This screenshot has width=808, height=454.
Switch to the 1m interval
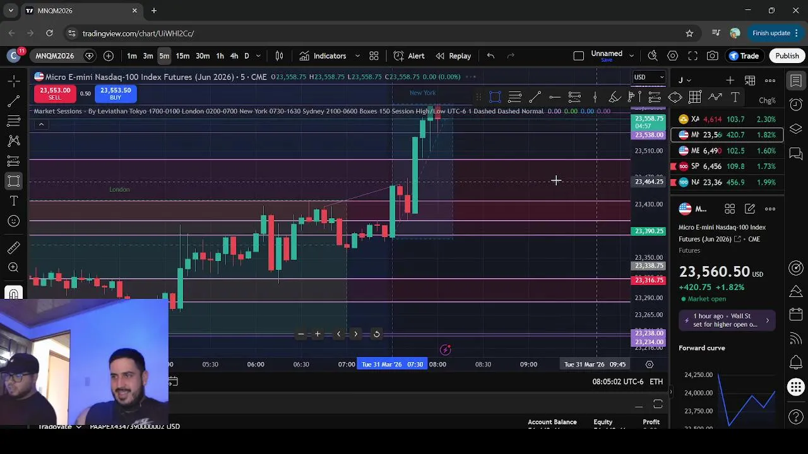tap(132, 55)
